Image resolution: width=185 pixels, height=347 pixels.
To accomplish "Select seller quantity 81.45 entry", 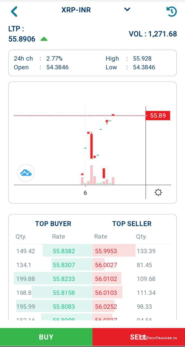I will pyautogui.click(x=144, y=265).
